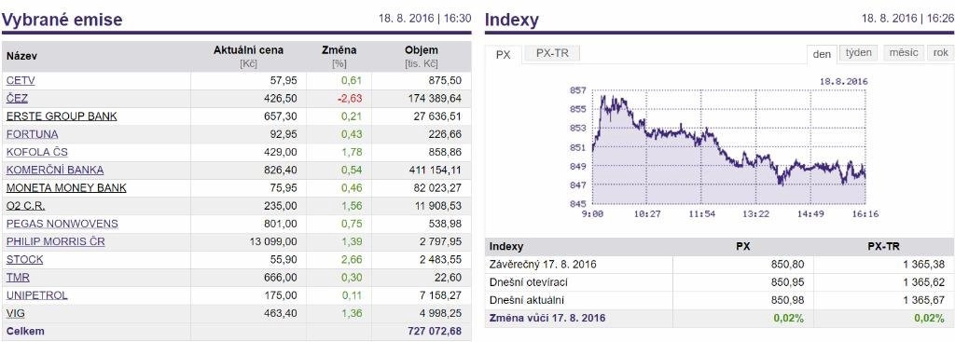Open FORTUNA stock details

point(33,134)
